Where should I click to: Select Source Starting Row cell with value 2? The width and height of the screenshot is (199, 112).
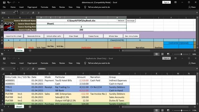coord(81,27)
